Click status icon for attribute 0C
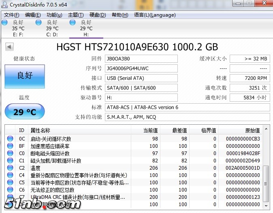Image resolution: width=273 pixels, height=213 pixels. [10, 139]
